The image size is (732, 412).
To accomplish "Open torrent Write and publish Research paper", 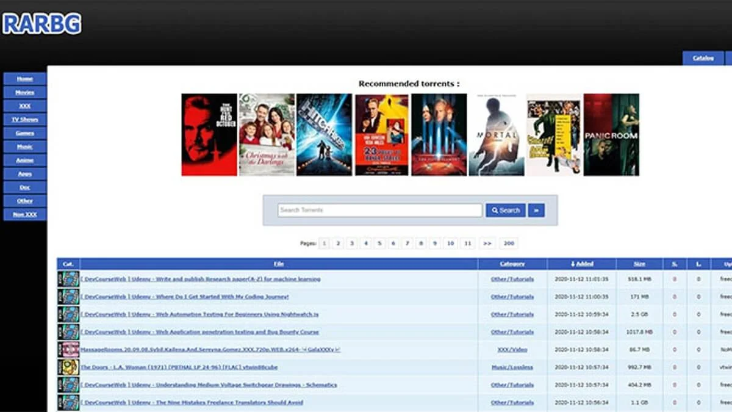I will pos(201,279).
